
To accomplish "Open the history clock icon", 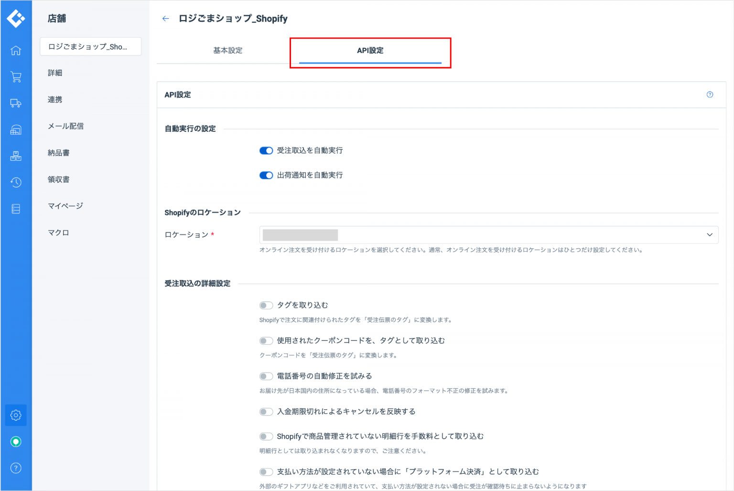I will (x=16, y=182).
